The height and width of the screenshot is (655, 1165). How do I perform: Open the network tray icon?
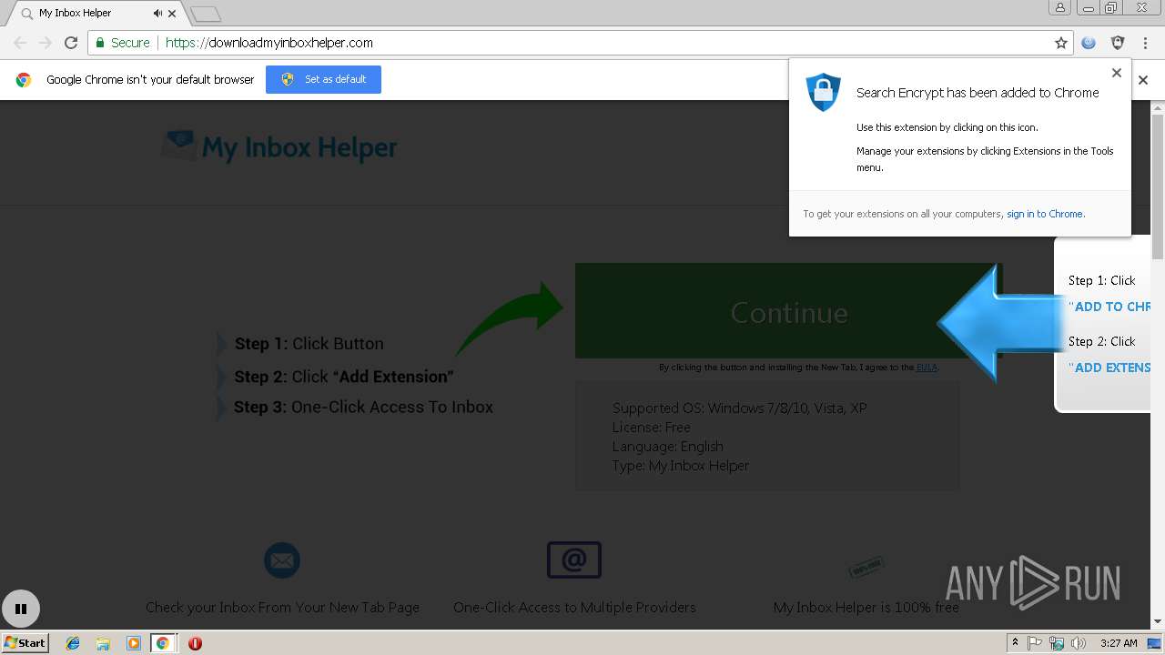(x=1058, y=643)
